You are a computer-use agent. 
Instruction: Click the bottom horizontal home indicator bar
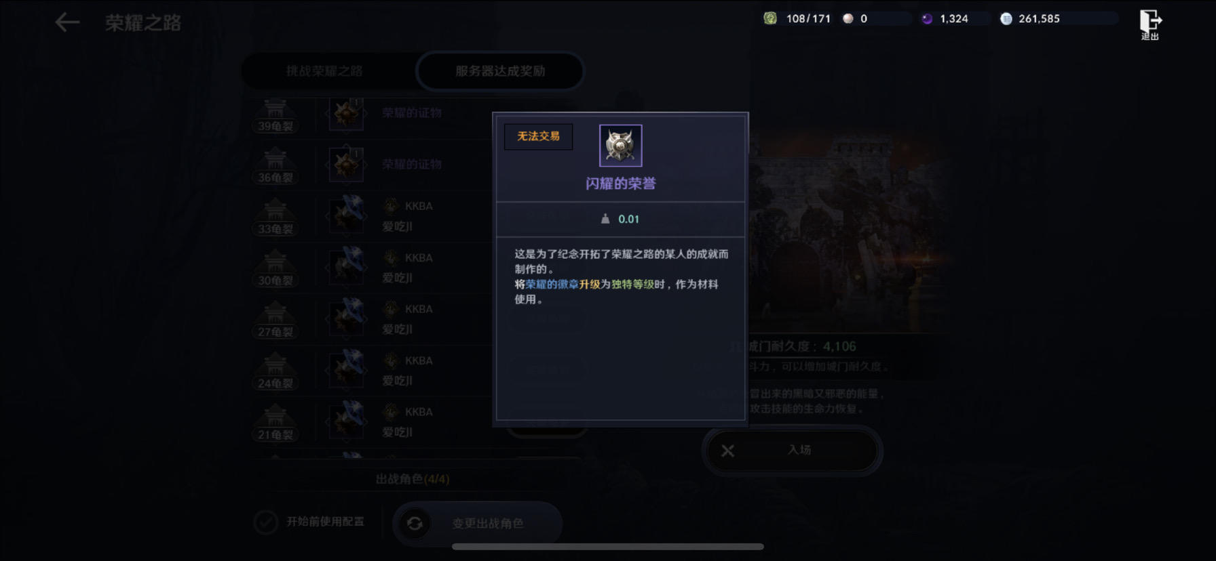click(x=608, y=547)
